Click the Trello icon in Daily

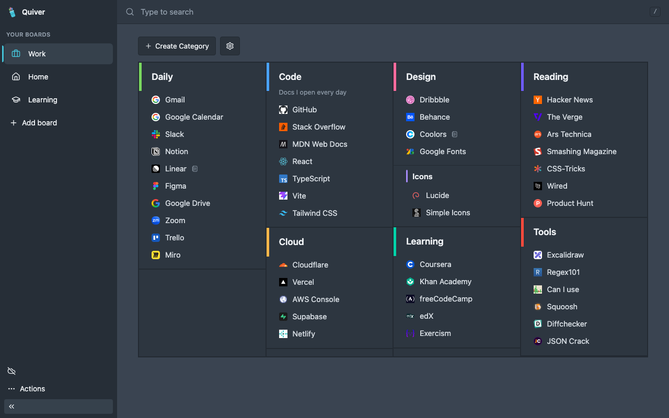(156, 238)
